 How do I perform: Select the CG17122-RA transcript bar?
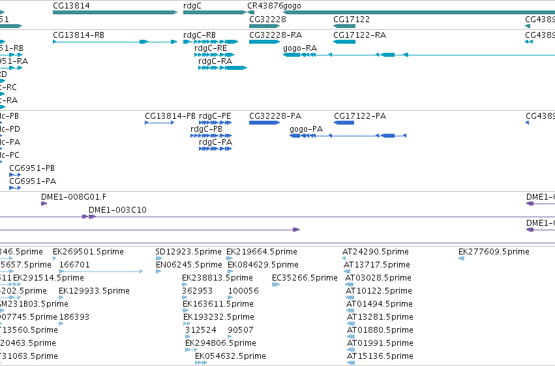(344, 42)
